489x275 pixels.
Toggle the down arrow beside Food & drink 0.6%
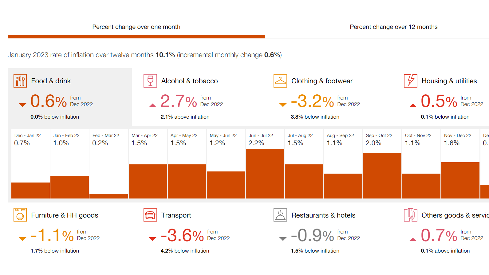[x=22, y=104]
